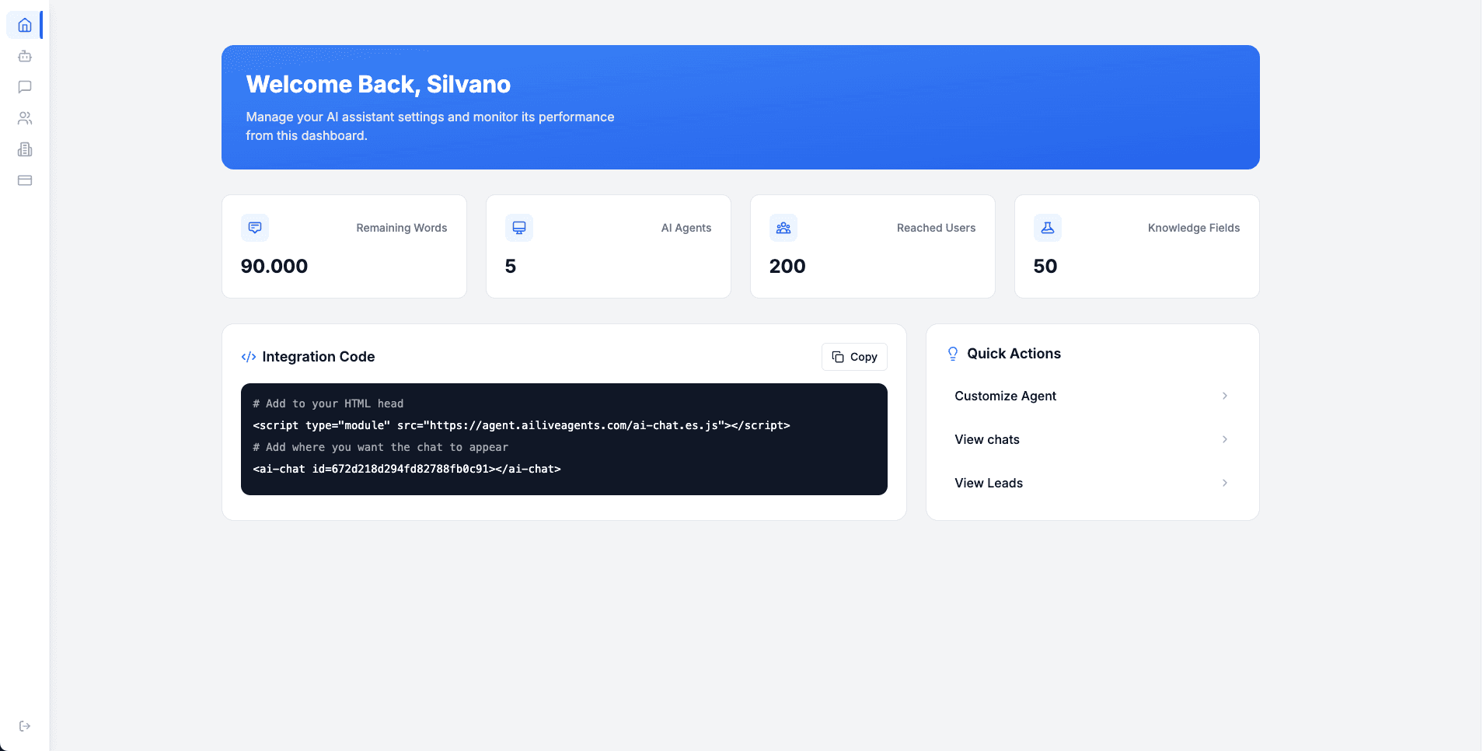Expand the Customize Agent chevron
Image resolution: width=1483 pixels, height=751 pixels.
1225,396
